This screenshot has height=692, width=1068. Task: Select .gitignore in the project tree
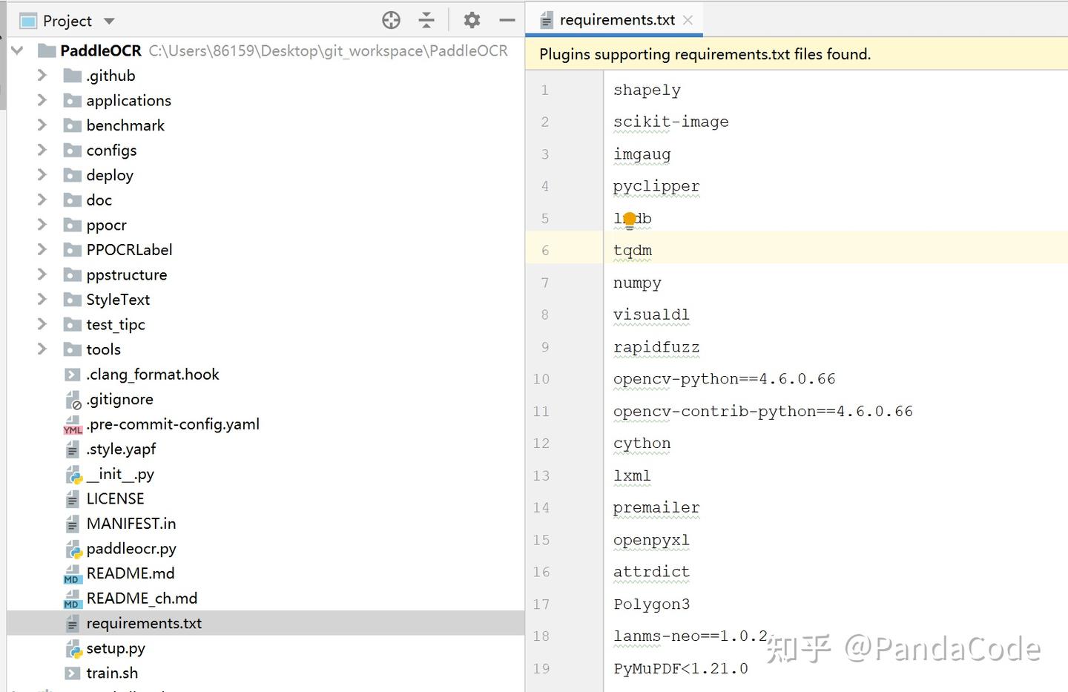119,399
